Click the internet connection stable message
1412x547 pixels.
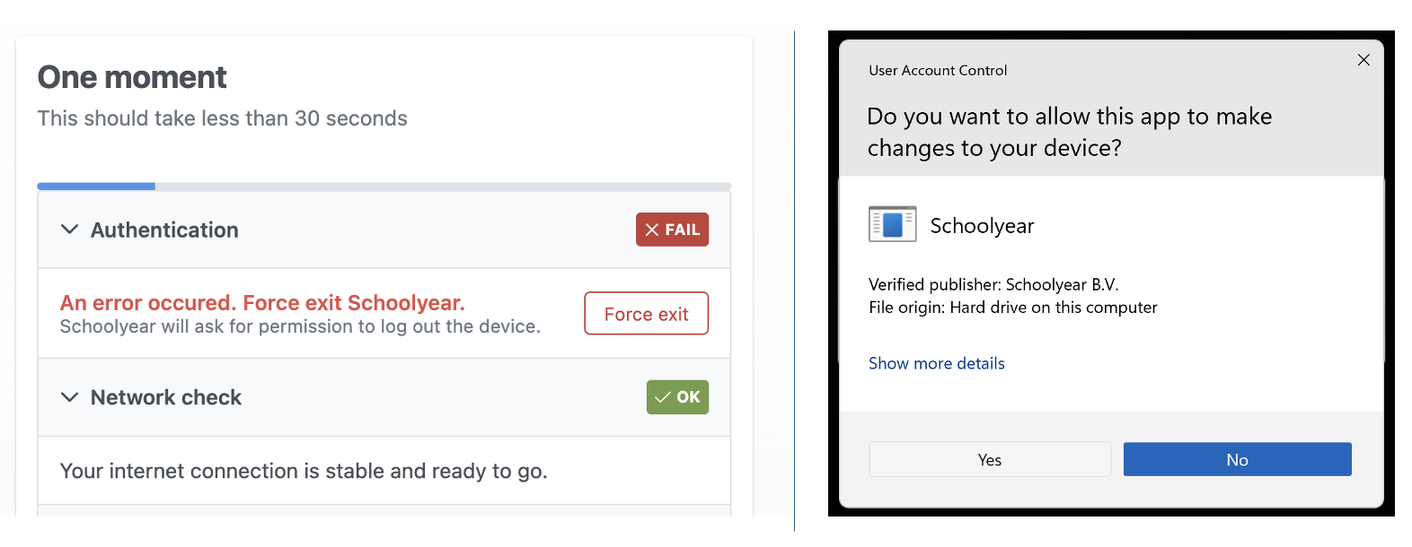304,471
